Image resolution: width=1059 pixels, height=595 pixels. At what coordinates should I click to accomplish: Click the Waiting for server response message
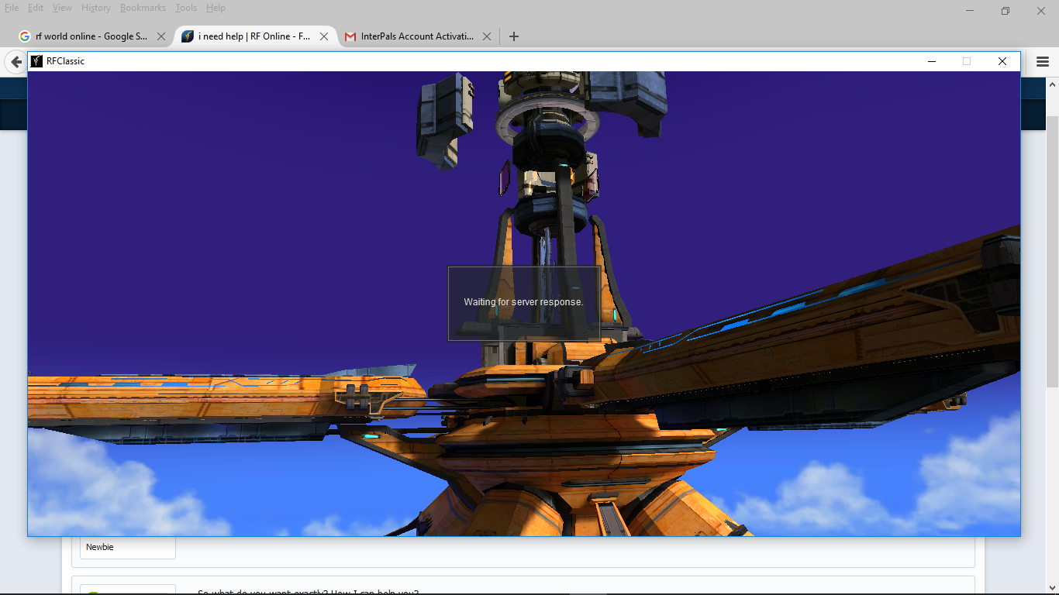(523, 302)
